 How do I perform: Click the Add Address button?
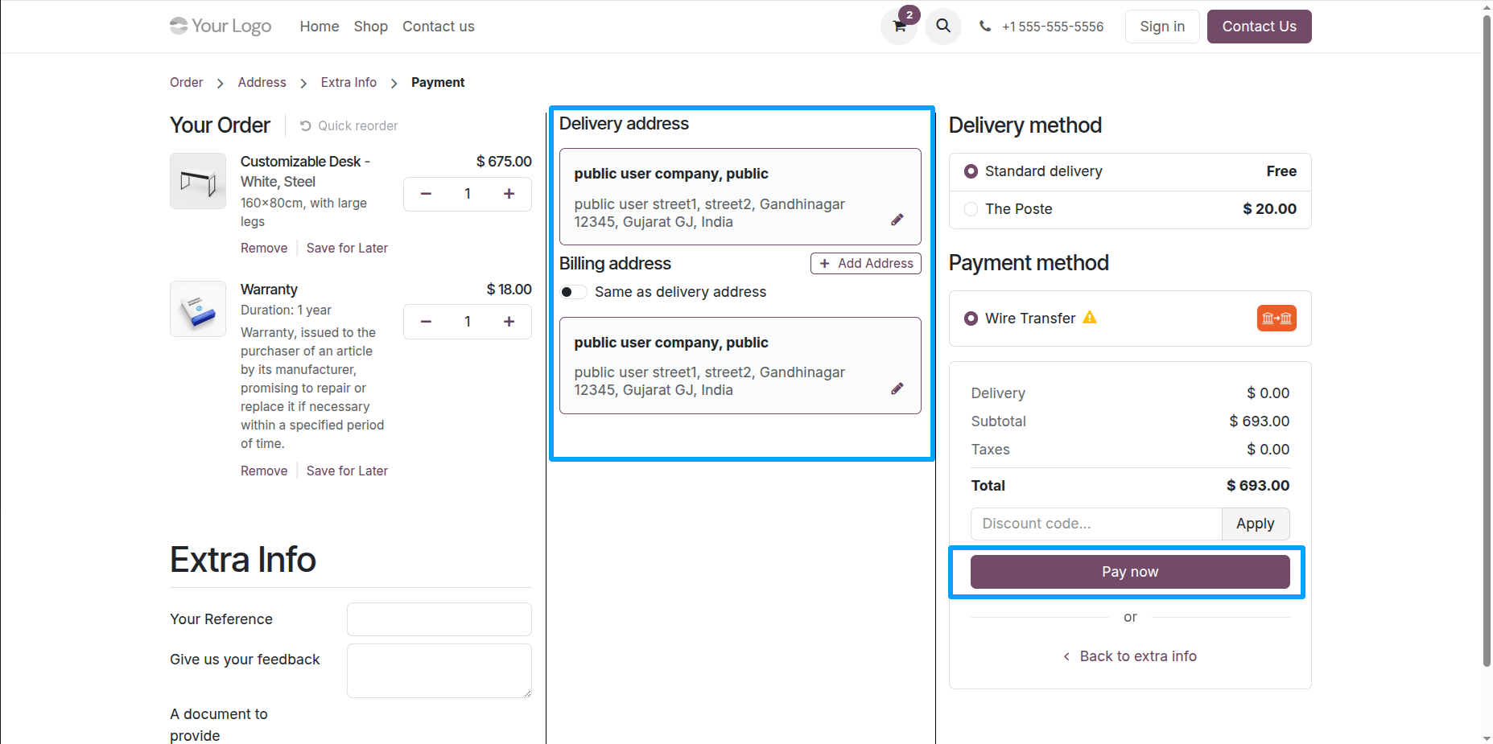(866, 263)
